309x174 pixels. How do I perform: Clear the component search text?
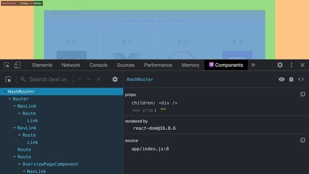(98, 79)
